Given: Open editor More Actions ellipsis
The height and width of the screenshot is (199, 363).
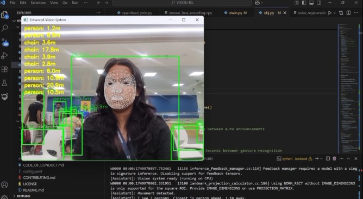Looking at the screenshot, I should click(356, 13).
